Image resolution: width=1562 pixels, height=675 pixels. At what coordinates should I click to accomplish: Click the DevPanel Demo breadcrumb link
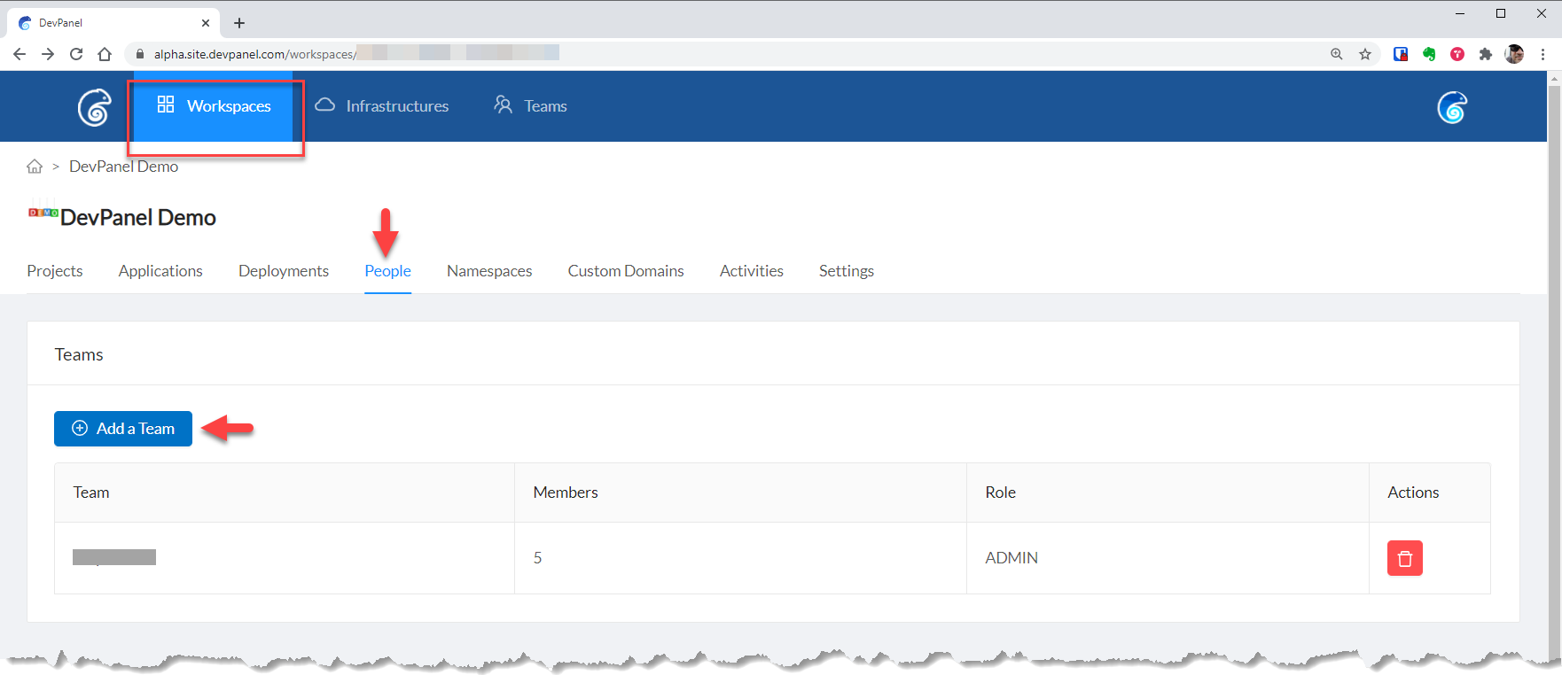(x=123, y=167)
